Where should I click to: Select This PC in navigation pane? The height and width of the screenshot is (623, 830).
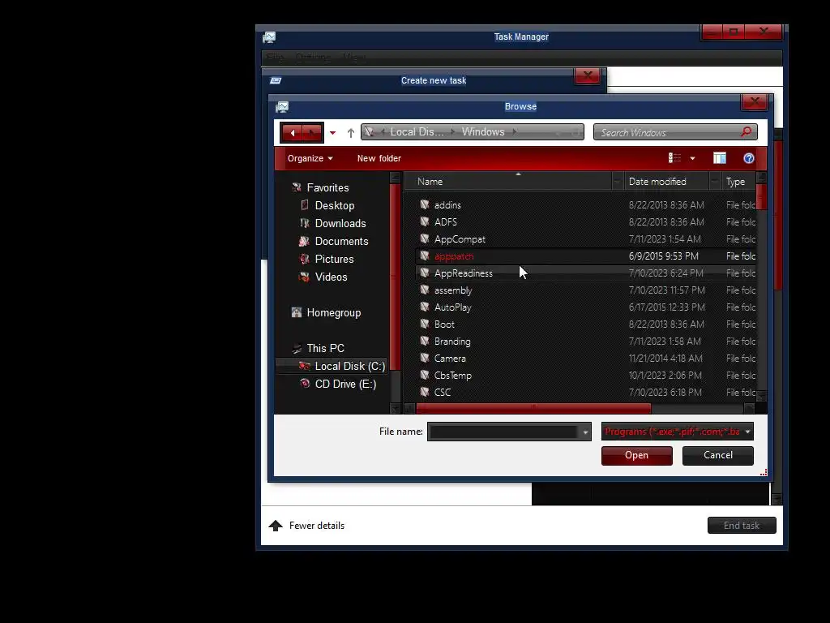point(325,348)
